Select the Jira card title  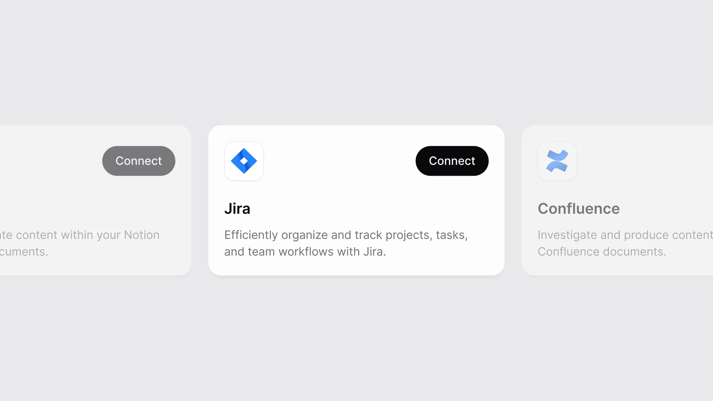(237, 209)
